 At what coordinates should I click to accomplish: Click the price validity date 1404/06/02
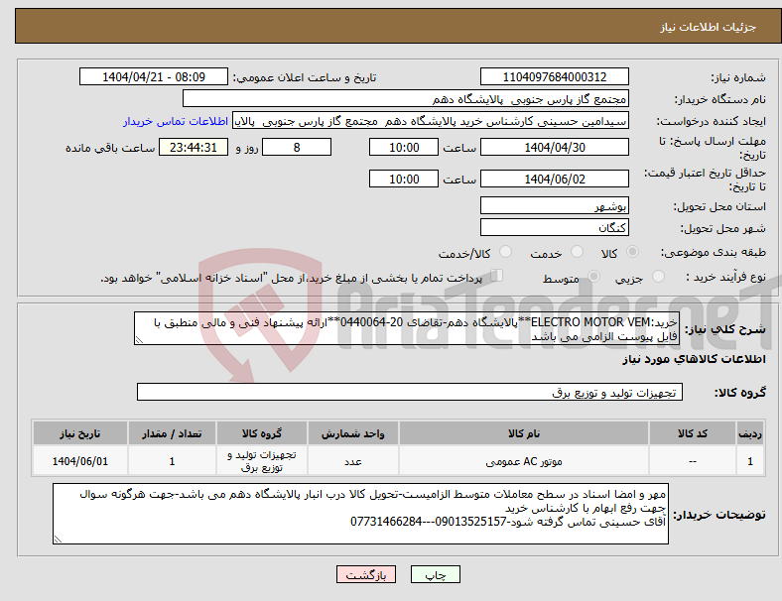pyautogui.click(x=555, y=179)
